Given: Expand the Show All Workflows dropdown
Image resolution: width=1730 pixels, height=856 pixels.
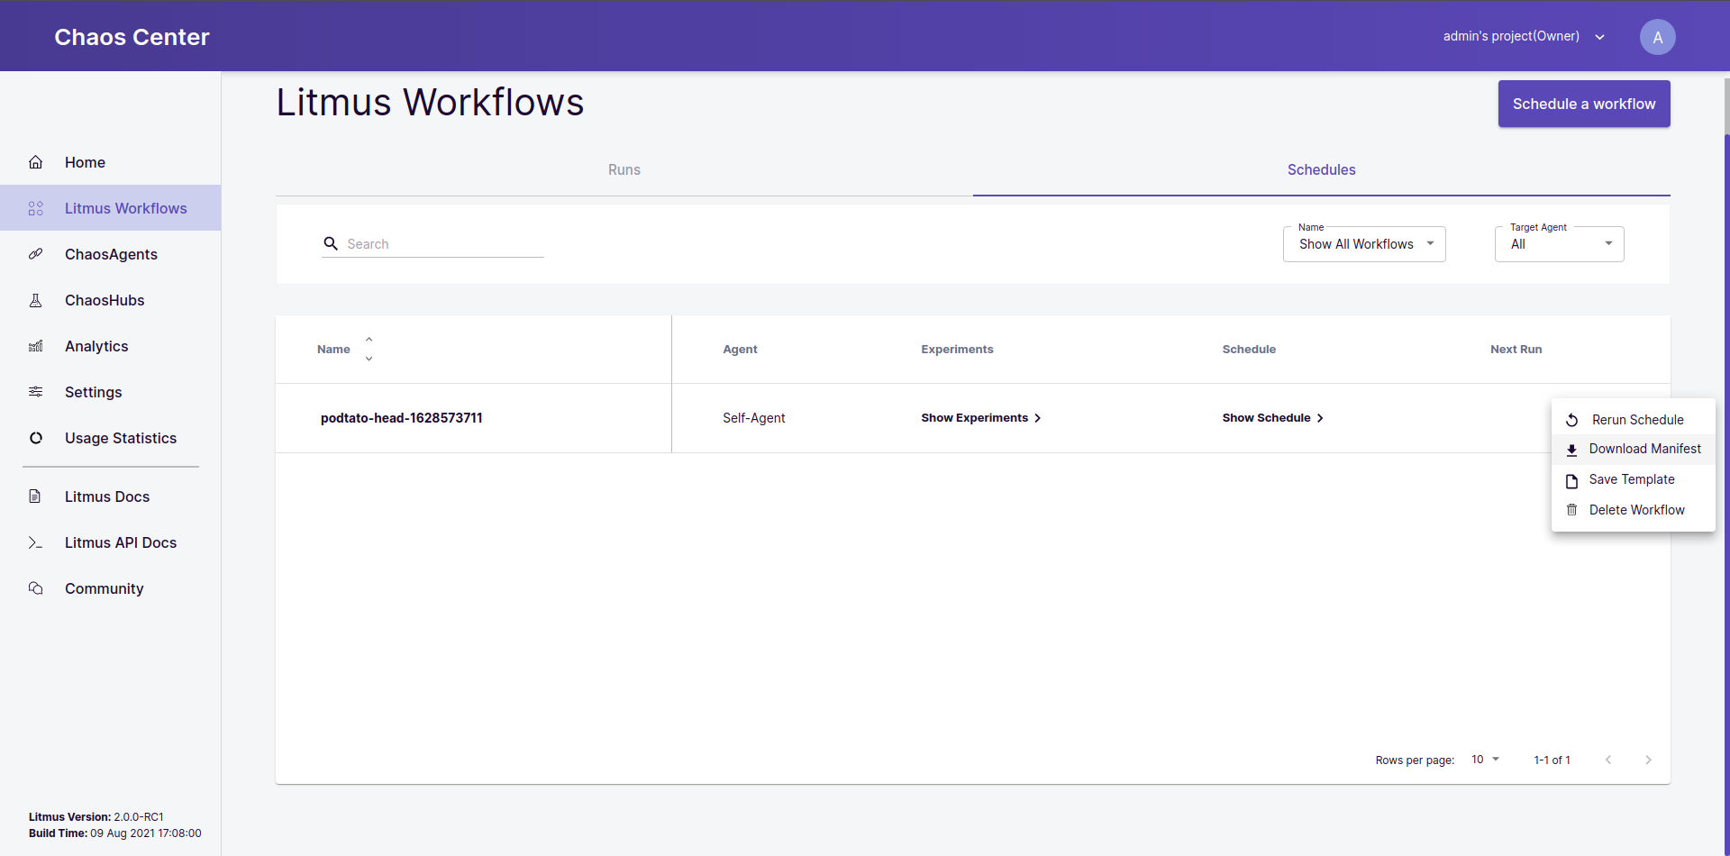Looking at the screenshot, I should 1363,244.
